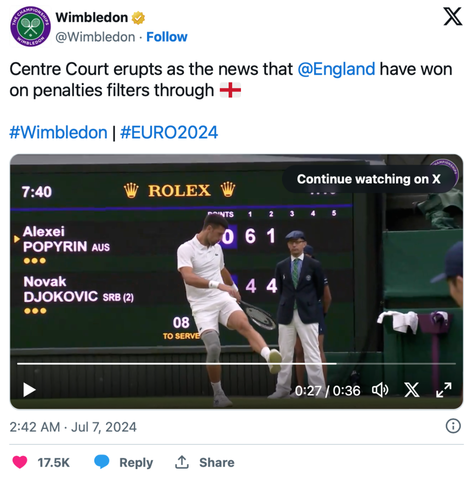Open the @England mention link
Screen dimensions: 474x477
(x=336, y=69)
